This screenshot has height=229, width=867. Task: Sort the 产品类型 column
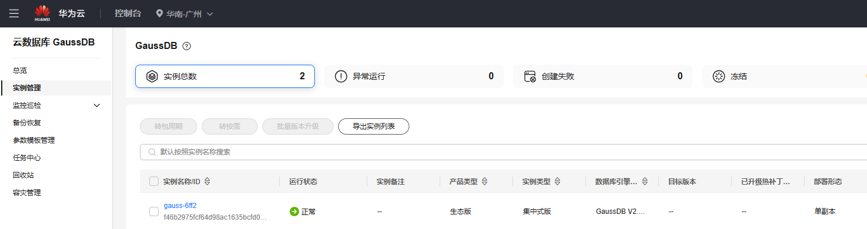click(485, 181)
